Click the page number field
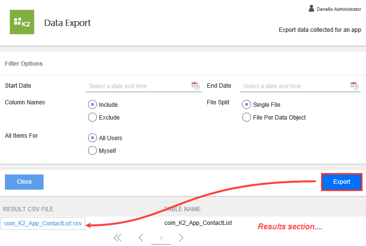This screenshot has width=366, height=246. click(161, 239)
